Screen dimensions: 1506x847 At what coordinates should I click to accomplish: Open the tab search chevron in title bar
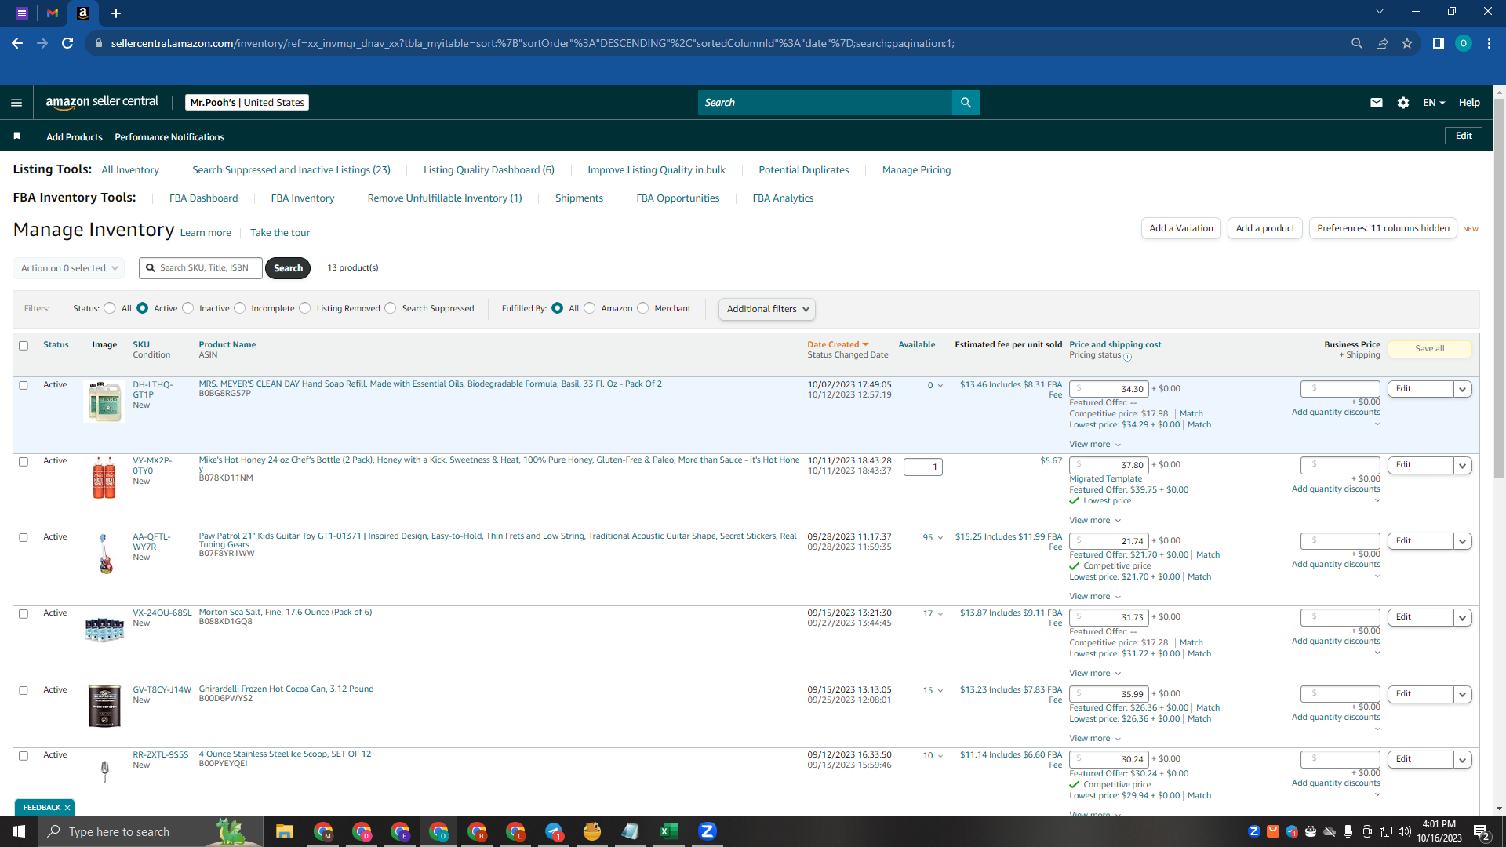tap(1380, 11)
